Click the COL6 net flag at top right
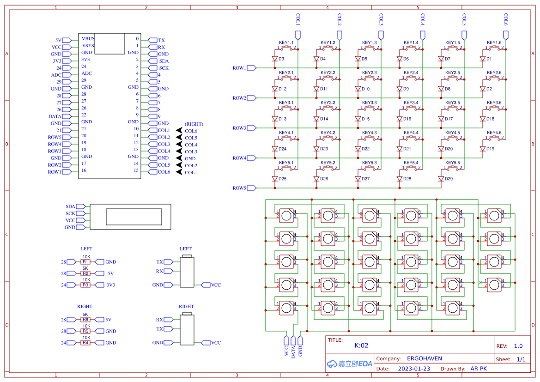 [505, 34]
